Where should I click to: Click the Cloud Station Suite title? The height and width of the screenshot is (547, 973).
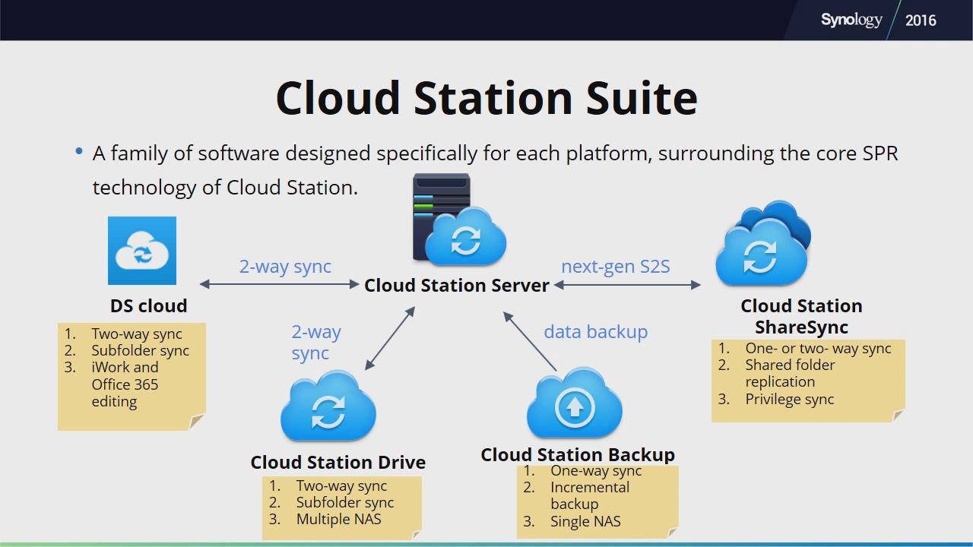[486, 97]
